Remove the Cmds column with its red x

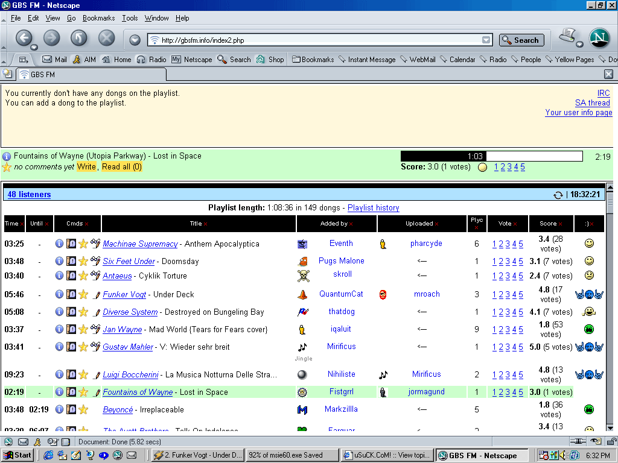[86, 224]
